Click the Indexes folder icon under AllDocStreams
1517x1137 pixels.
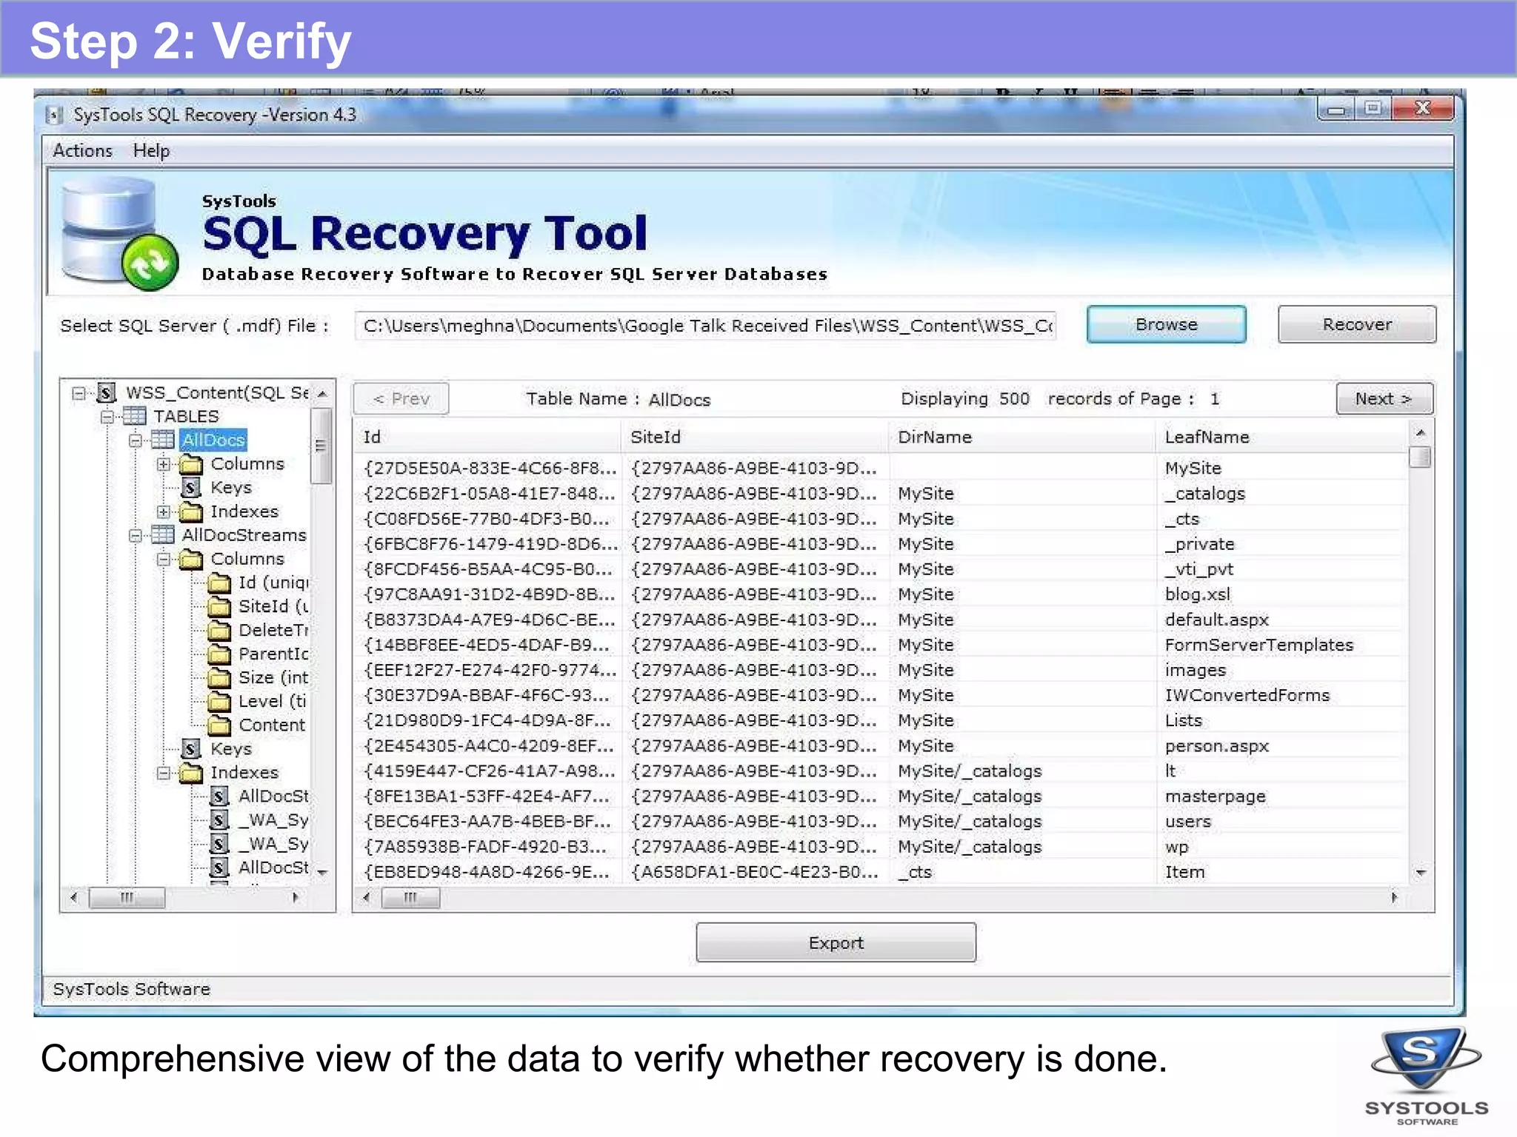192,773
